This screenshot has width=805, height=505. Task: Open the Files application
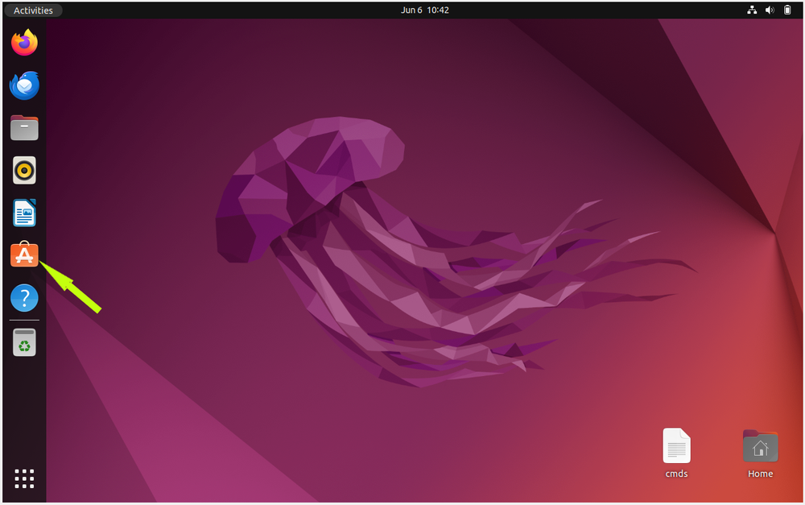(x=24, y=127)
